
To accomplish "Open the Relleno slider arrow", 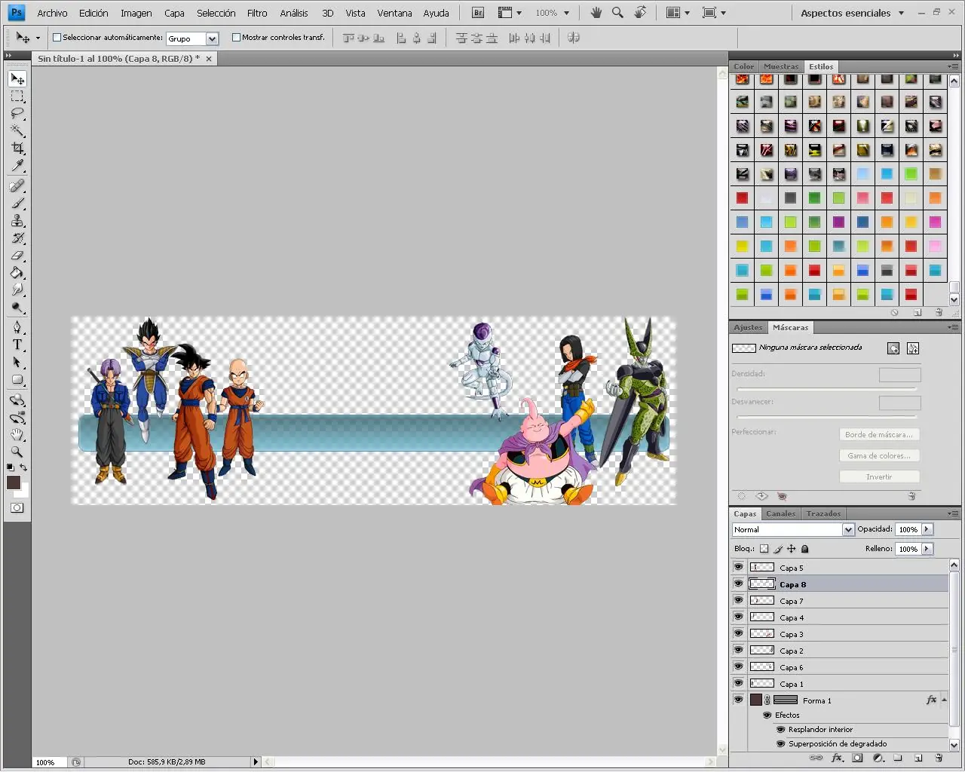I will 927,549.
